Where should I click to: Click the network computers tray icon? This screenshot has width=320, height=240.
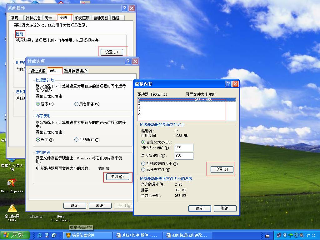[x=279, y=235]
